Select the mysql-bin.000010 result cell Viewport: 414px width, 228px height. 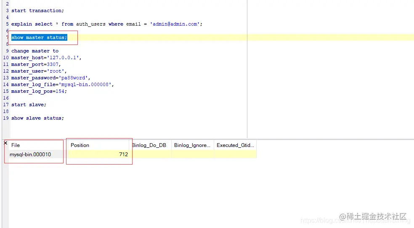(x=30, y=155)
